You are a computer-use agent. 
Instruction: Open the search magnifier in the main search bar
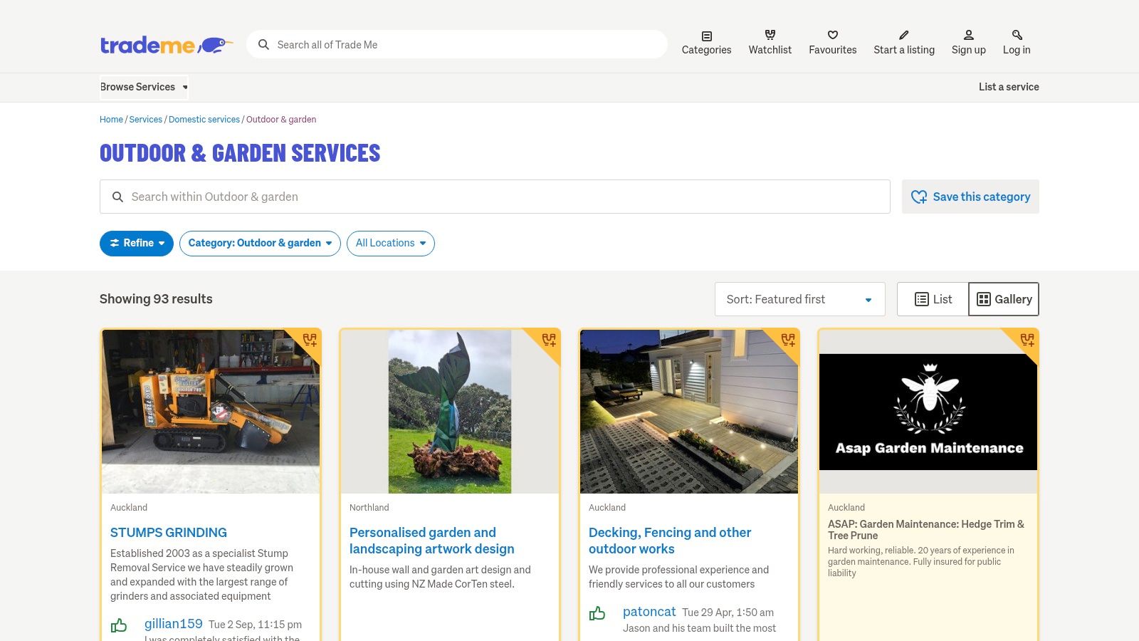tap(263, 44)
